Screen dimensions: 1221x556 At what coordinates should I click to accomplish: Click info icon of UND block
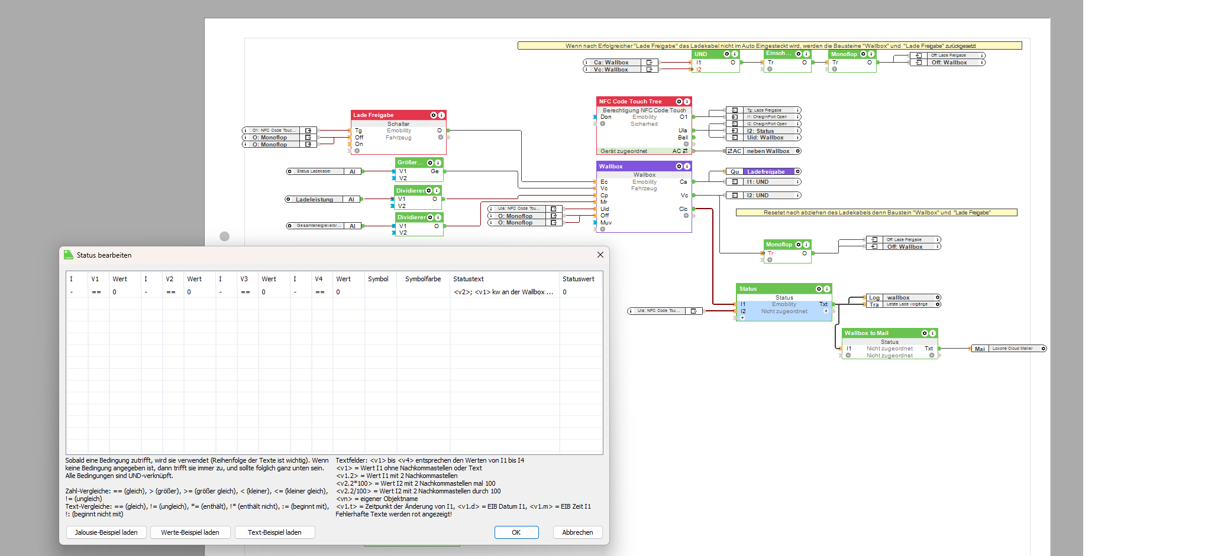pos(735,54)
